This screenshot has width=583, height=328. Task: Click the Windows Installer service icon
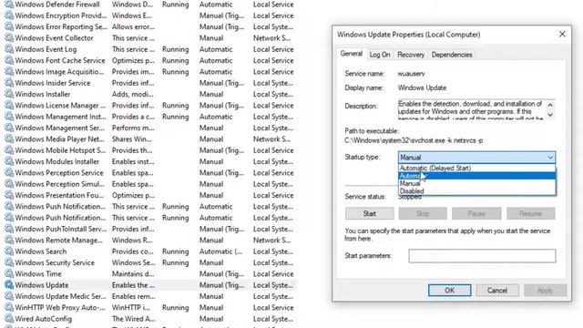coord(9,94)
